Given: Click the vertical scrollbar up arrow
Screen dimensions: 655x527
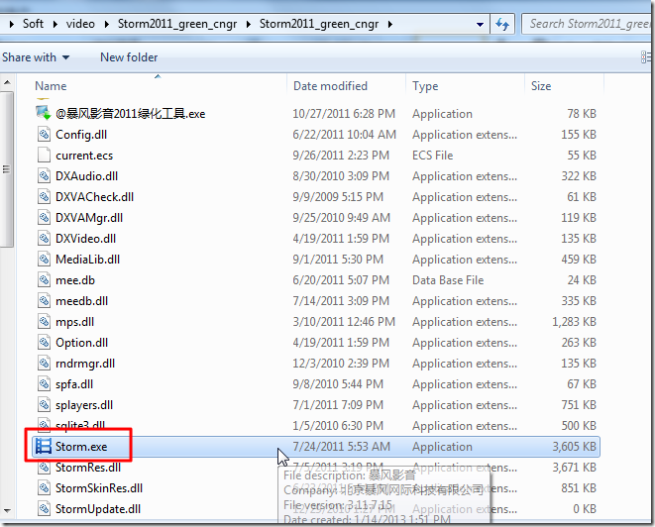Looking at the screenshot, I should click(x=7, y=82).
